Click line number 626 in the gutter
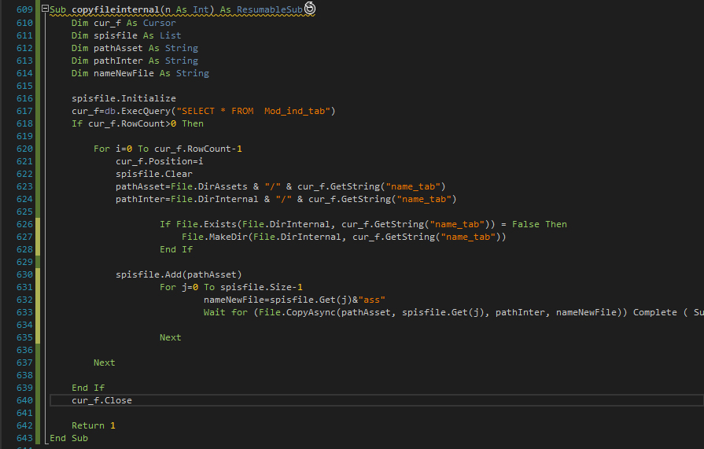The width and height of the screenshot is (704, 449). [x=24, y=224]
